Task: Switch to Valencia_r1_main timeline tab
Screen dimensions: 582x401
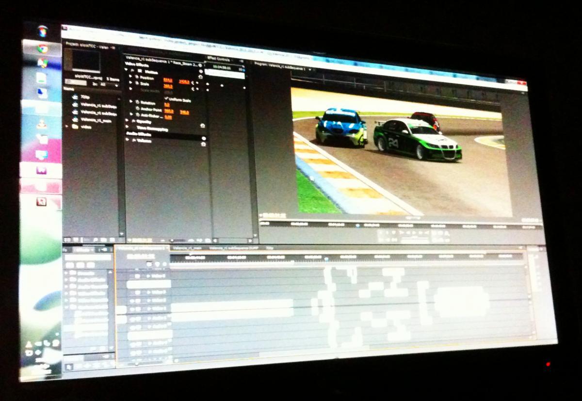Action: [x=187, y=248]
